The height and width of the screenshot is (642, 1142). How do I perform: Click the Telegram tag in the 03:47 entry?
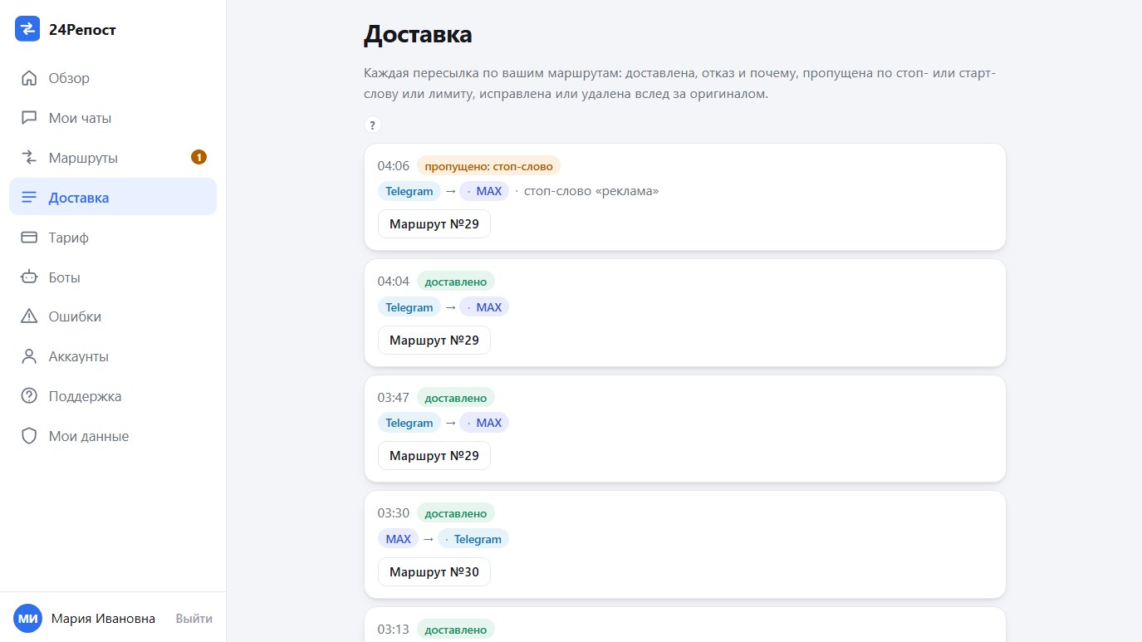[x=409, y=423]
